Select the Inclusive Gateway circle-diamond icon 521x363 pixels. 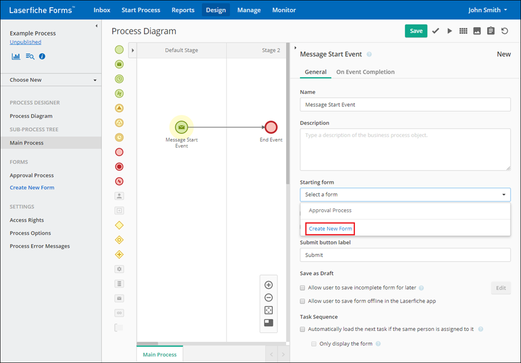[120, 240]
